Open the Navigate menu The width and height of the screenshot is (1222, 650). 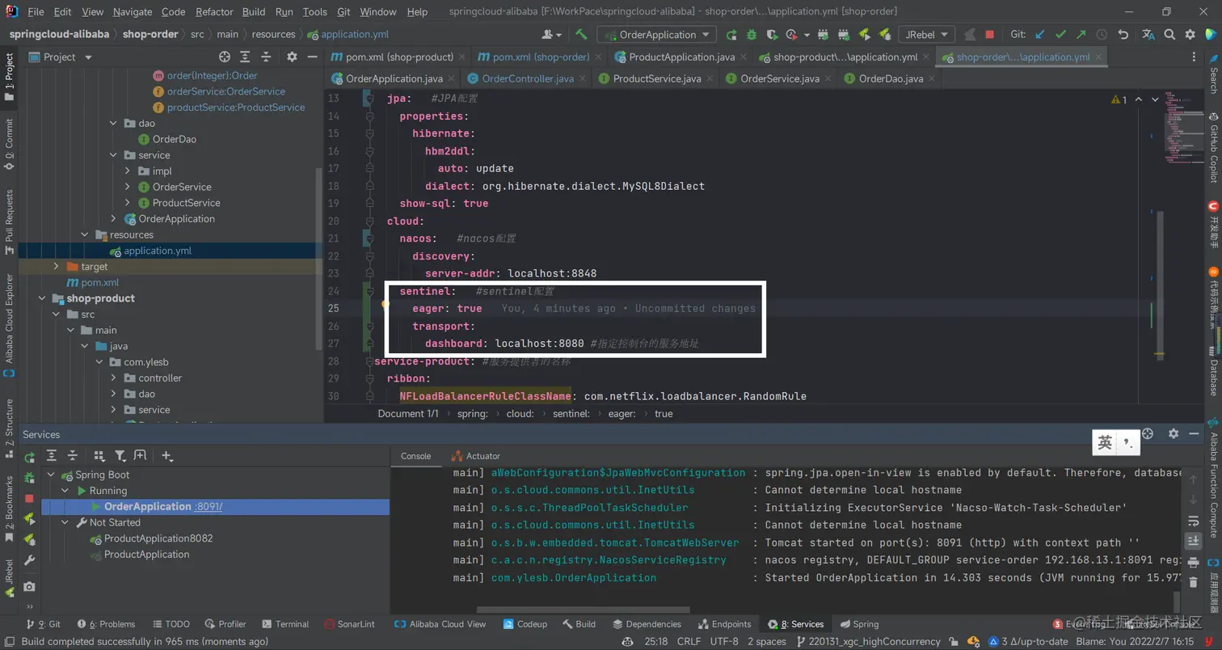pos(133,12)
